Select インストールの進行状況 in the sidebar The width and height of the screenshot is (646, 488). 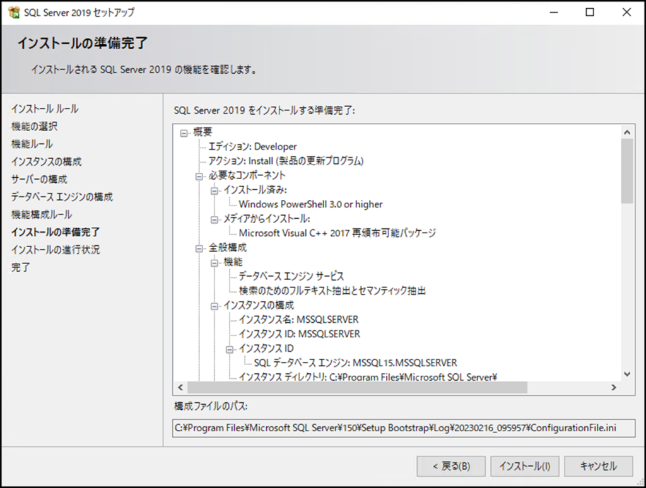click(56, 250)
